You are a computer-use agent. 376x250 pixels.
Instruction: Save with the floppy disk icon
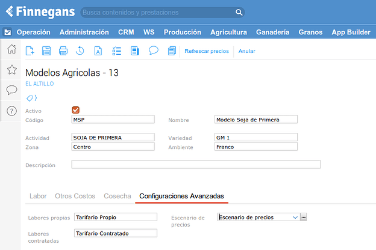46,50
